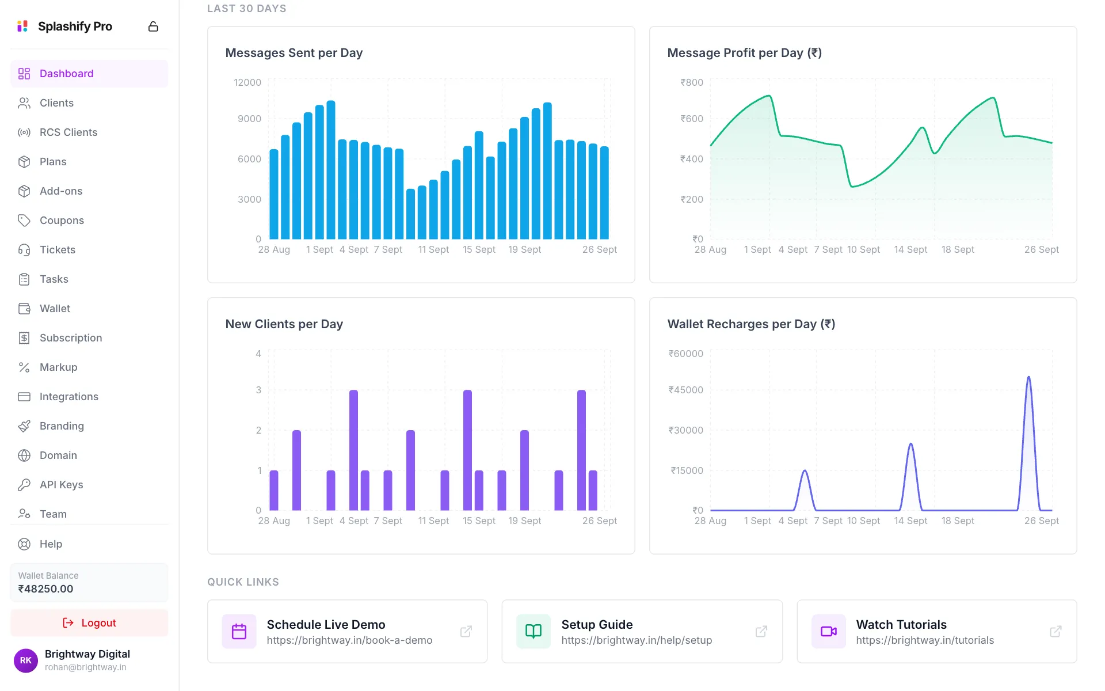The width and height of the screenshot is (1105, 691).
Task: Click the book icon on Setup Guide
Action: [534, 632]
